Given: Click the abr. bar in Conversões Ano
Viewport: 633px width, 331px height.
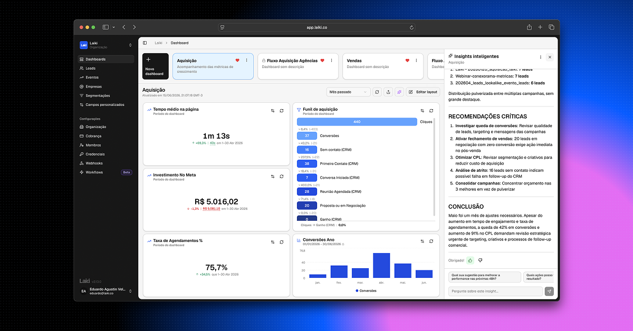Looking at the screenshot, I should tap(381, 266).
